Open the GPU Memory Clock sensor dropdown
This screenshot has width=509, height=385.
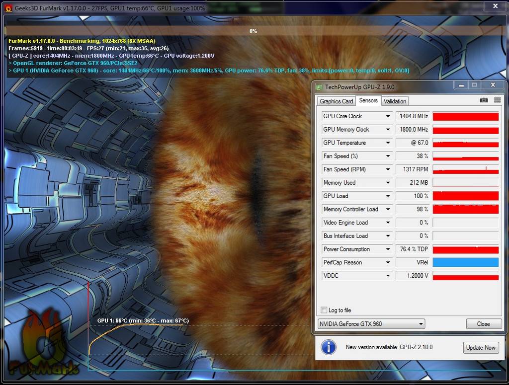pos(388,130)
